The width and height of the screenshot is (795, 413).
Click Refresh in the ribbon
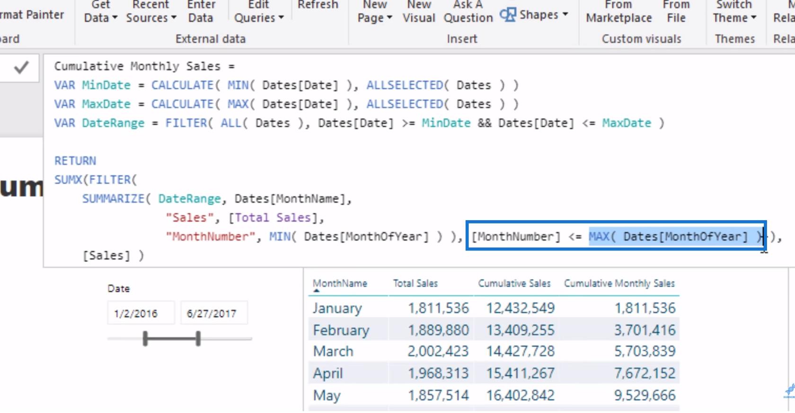pos(318,5)
